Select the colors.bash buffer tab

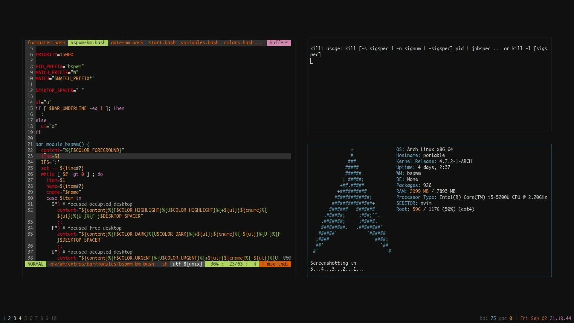click(x=239, y=42)
